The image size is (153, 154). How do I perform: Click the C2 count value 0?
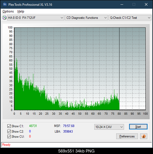(x=30, y=131)
